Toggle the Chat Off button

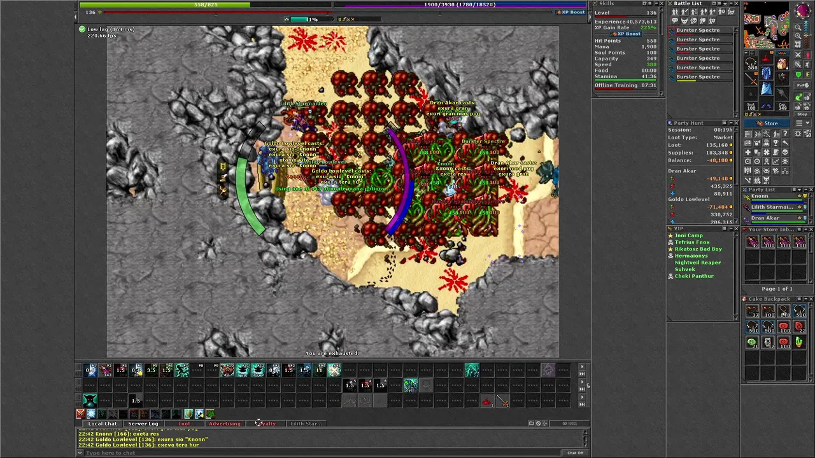[x=575, y=453]
